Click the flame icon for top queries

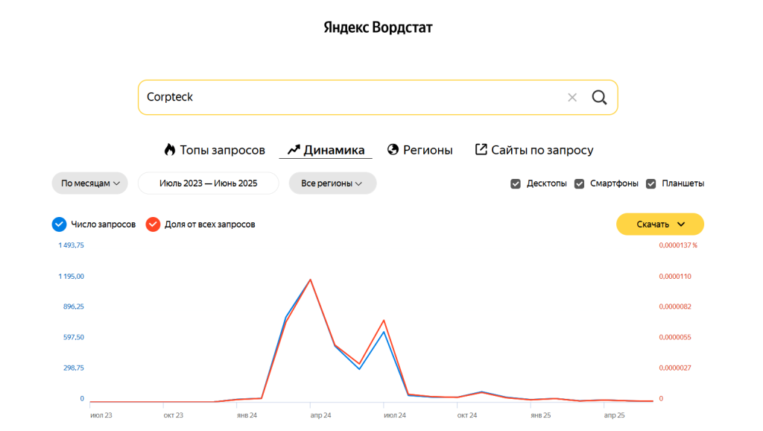tap(169, 150)
